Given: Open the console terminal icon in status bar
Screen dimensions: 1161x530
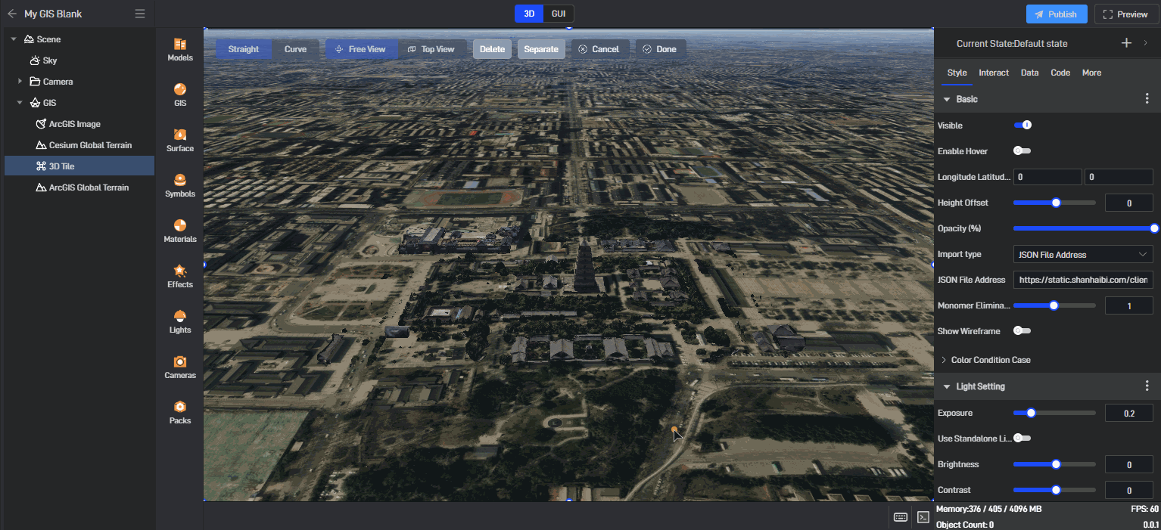Looking at the screenshot, I should coord(923,517).
